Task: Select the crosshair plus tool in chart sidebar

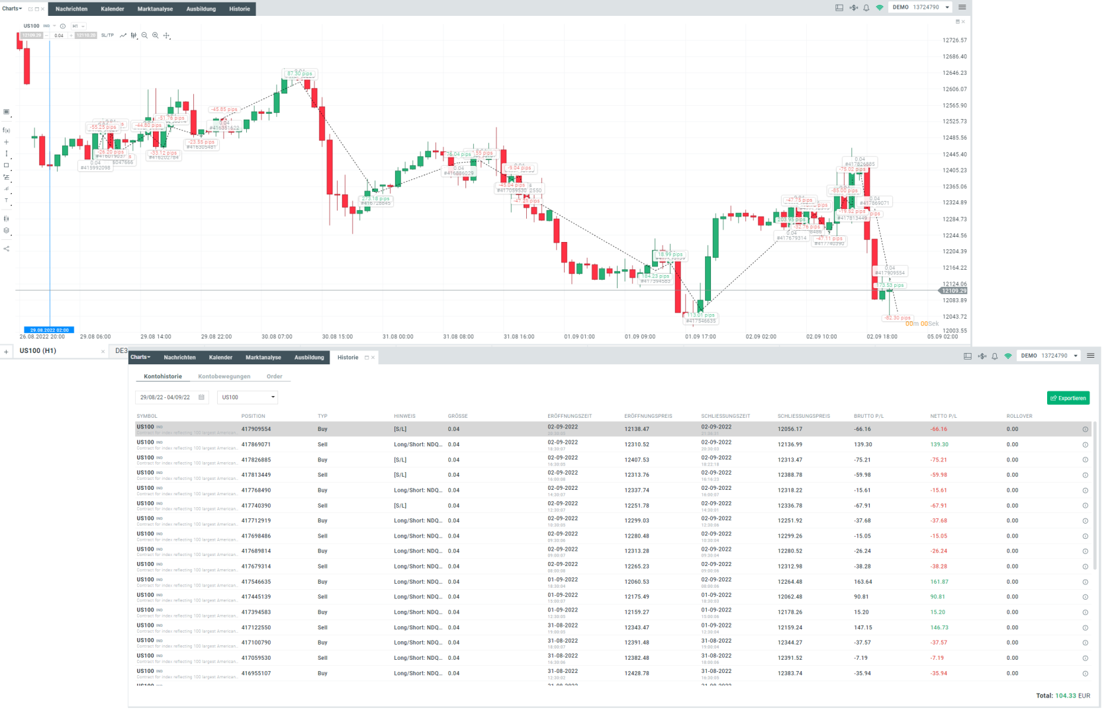Action: pyautogui.click(x=7, y=142)
